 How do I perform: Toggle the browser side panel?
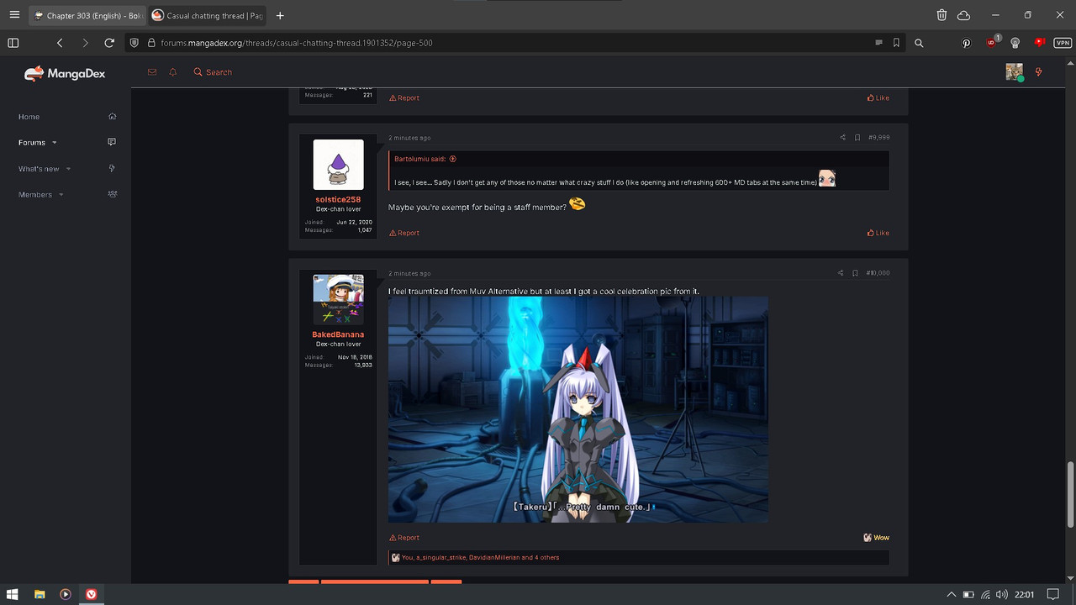coord(13,43)
